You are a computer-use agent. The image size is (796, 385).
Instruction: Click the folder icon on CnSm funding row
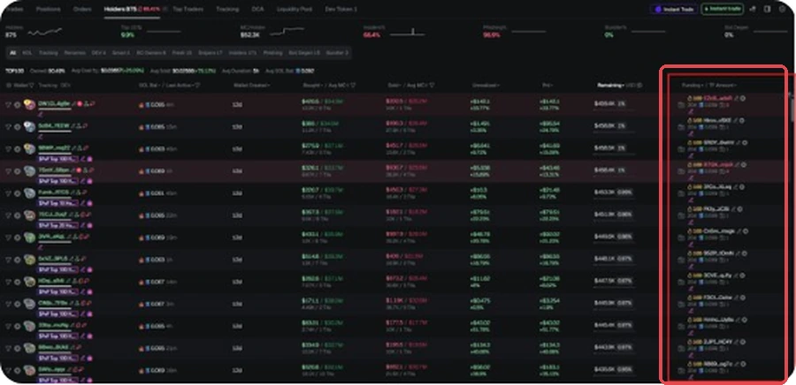pyautogui.click(x=681, y=238)
